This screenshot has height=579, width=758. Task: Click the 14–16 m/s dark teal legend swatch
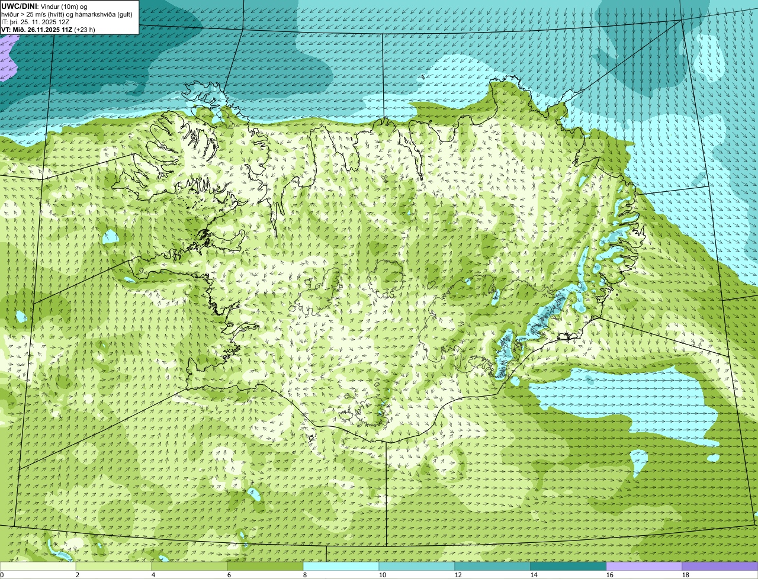568,567
